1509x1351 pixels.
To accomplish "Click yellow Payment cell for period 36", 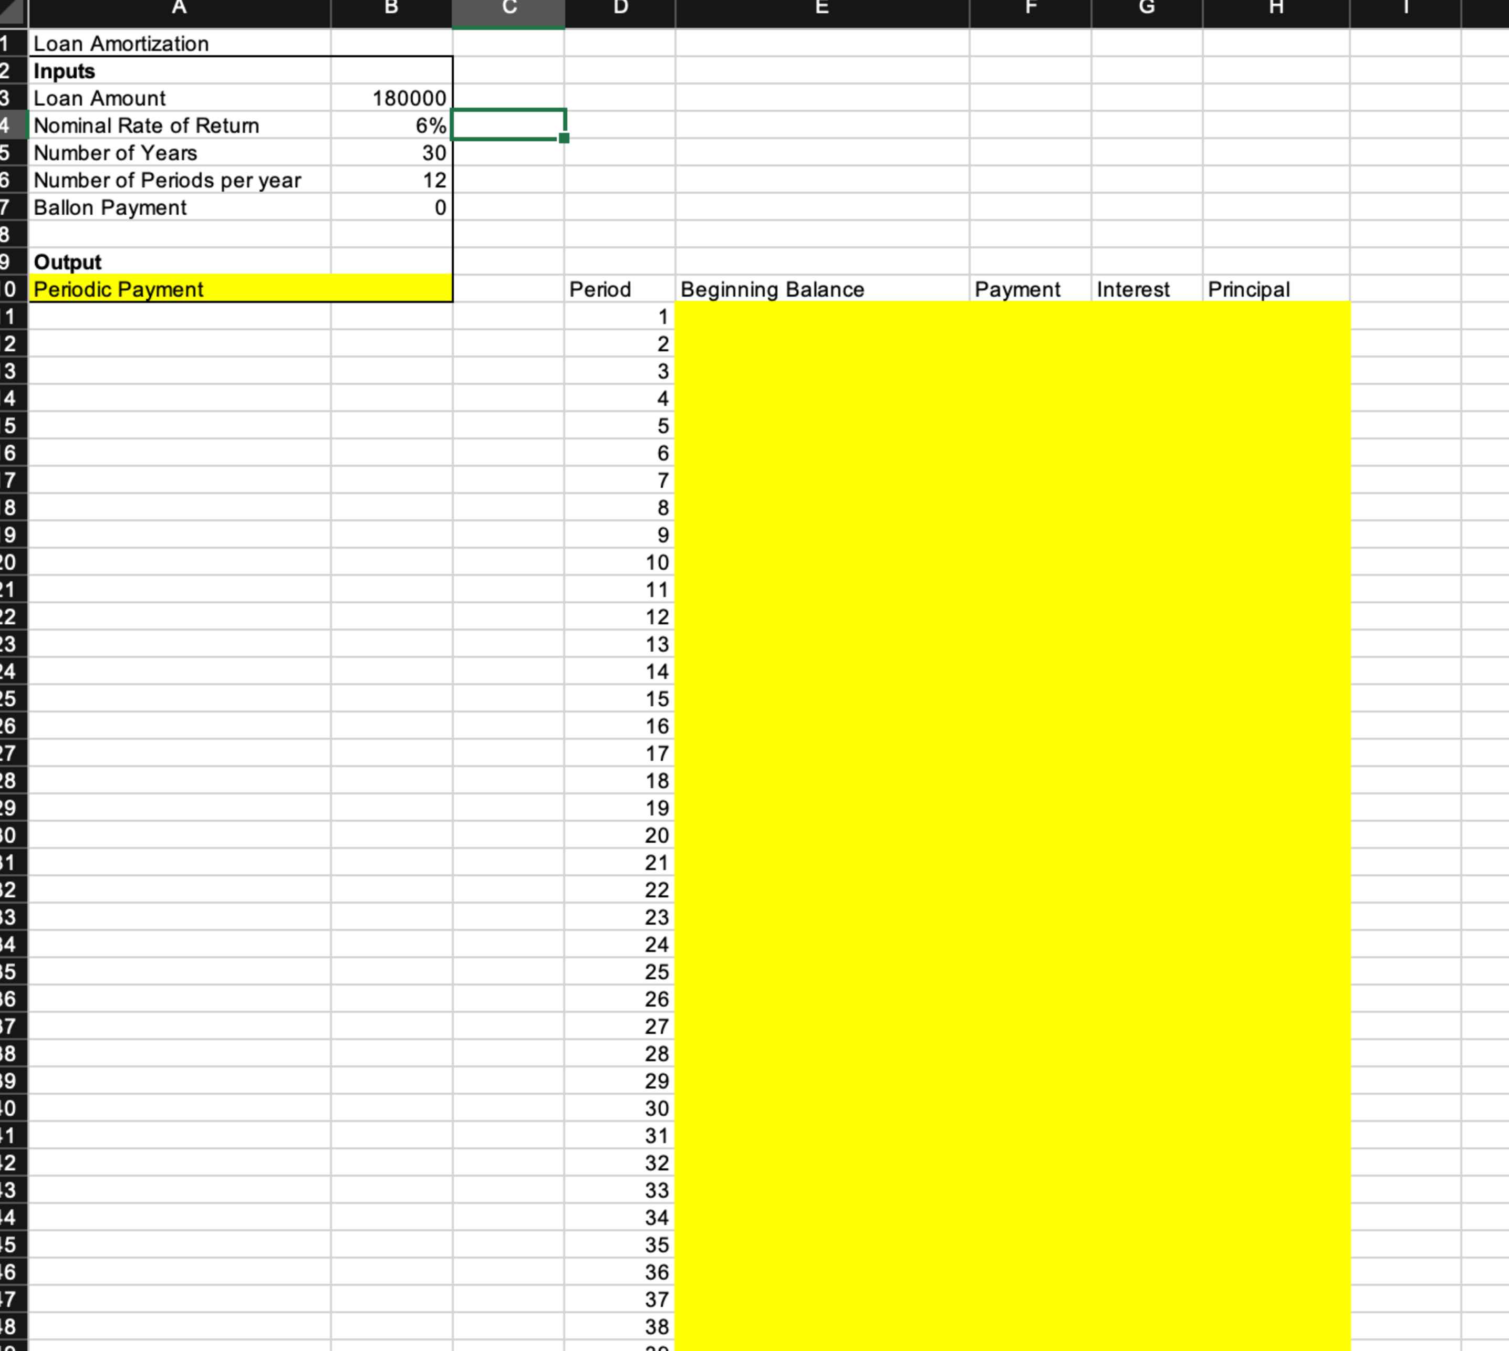I will pyautogui.click(x=1030, y=1272).
